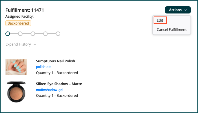Select Cancel Fulfillment menu option

coord(172,30)
